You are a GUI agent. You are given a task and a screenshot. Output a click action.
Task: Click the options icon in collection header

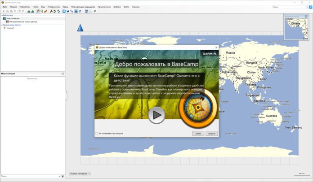63,74
